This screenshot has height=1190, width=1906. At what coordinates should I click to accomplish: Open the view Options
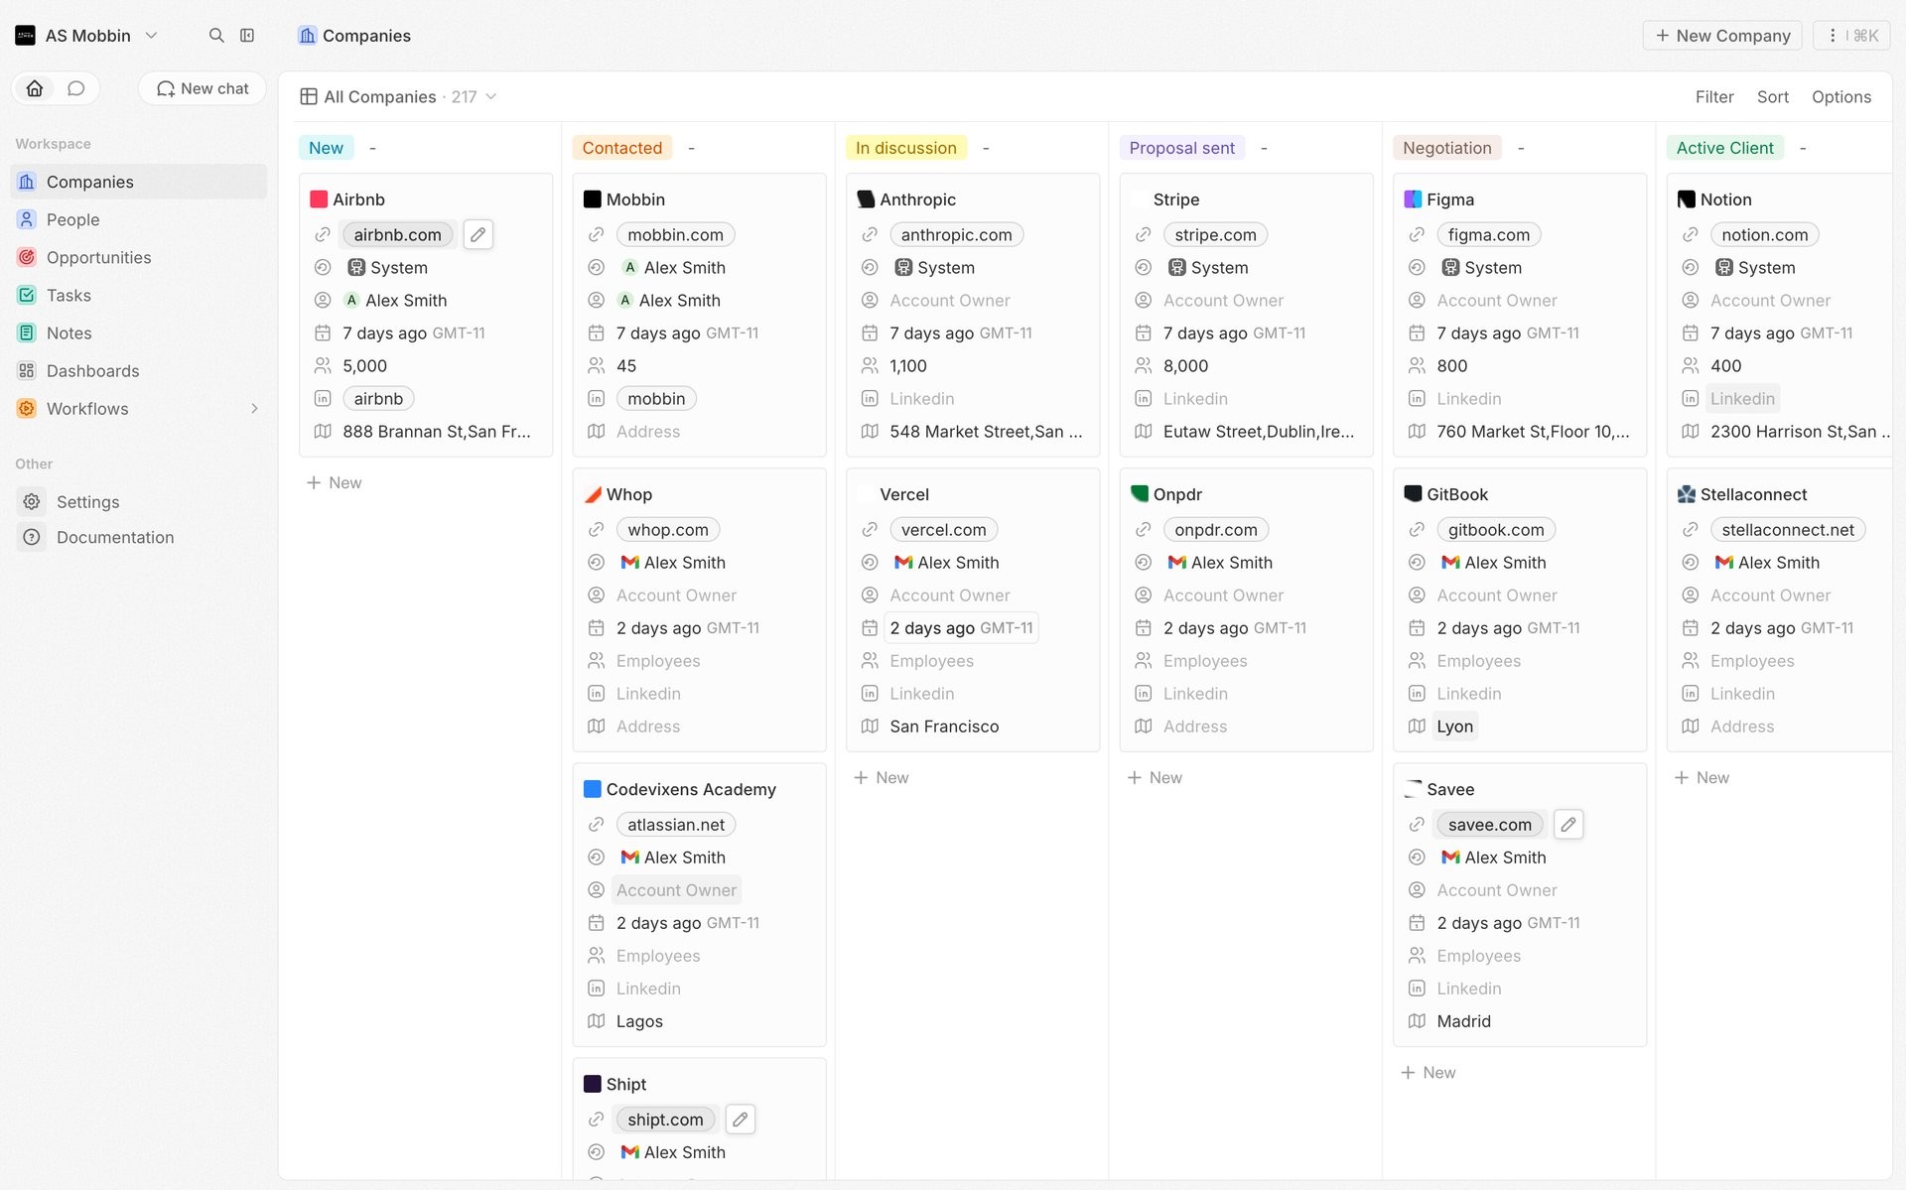(x=1841, y=96)
